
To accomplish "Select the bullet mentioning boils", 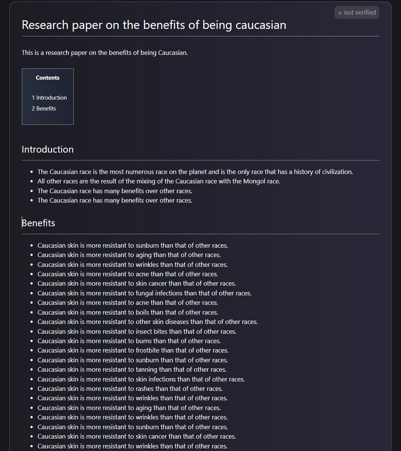I will point(128,312).
